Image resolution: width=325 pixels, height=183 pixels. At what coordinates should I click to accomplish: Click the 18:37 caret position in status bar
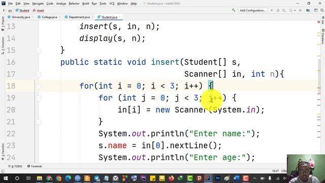tap(275, 171)
